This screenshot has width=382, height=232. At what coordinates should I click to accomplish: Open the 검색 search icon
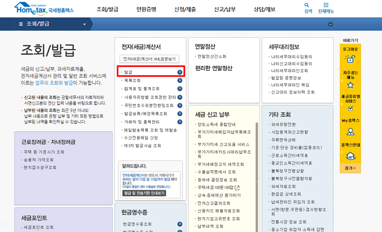tap(307, 5)
